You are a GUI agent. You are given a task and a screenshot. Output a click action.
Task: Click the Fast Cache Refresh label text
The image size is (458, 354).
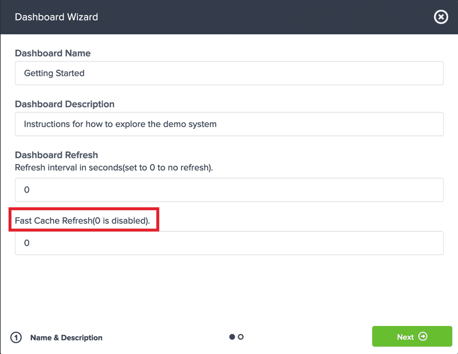click(x=82, y=221)
